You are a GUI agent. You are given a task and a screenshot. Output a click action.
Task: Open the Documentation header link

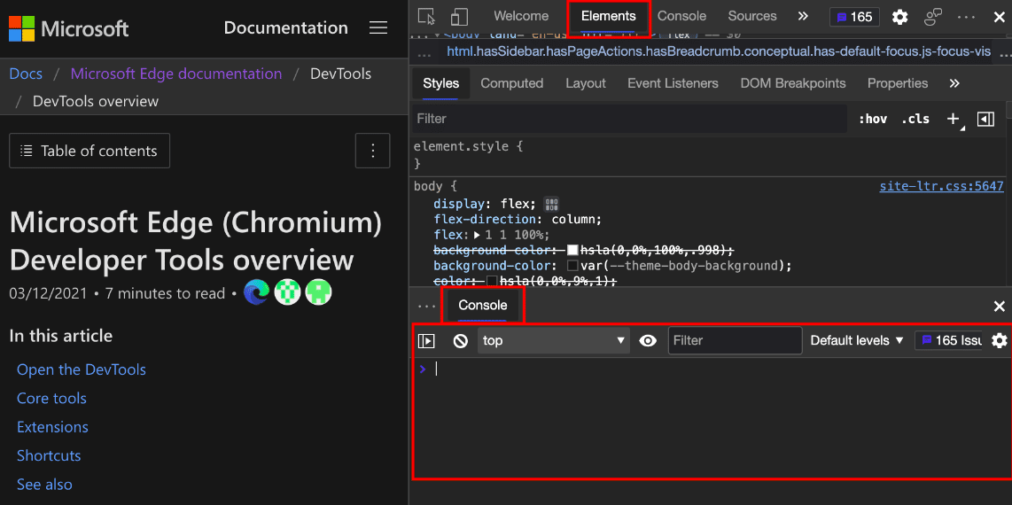(286, 27)
